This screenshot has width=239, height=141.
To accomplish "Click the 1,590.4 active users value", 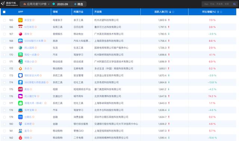I will (x=162, y=138).
